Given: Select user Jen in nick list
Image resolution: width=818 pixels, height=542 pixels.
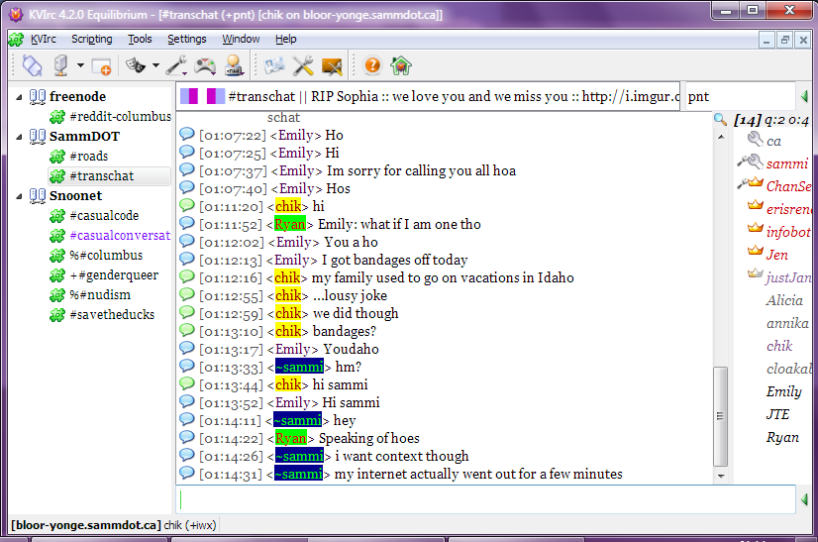Looking at the screenshot, I should click(x=776, y=255).
